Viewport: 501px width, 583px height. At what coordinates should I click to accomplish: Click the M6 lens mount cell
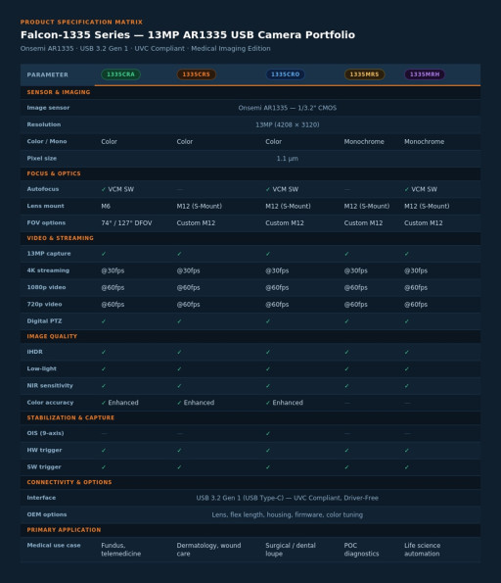click(x=106, y=207)
